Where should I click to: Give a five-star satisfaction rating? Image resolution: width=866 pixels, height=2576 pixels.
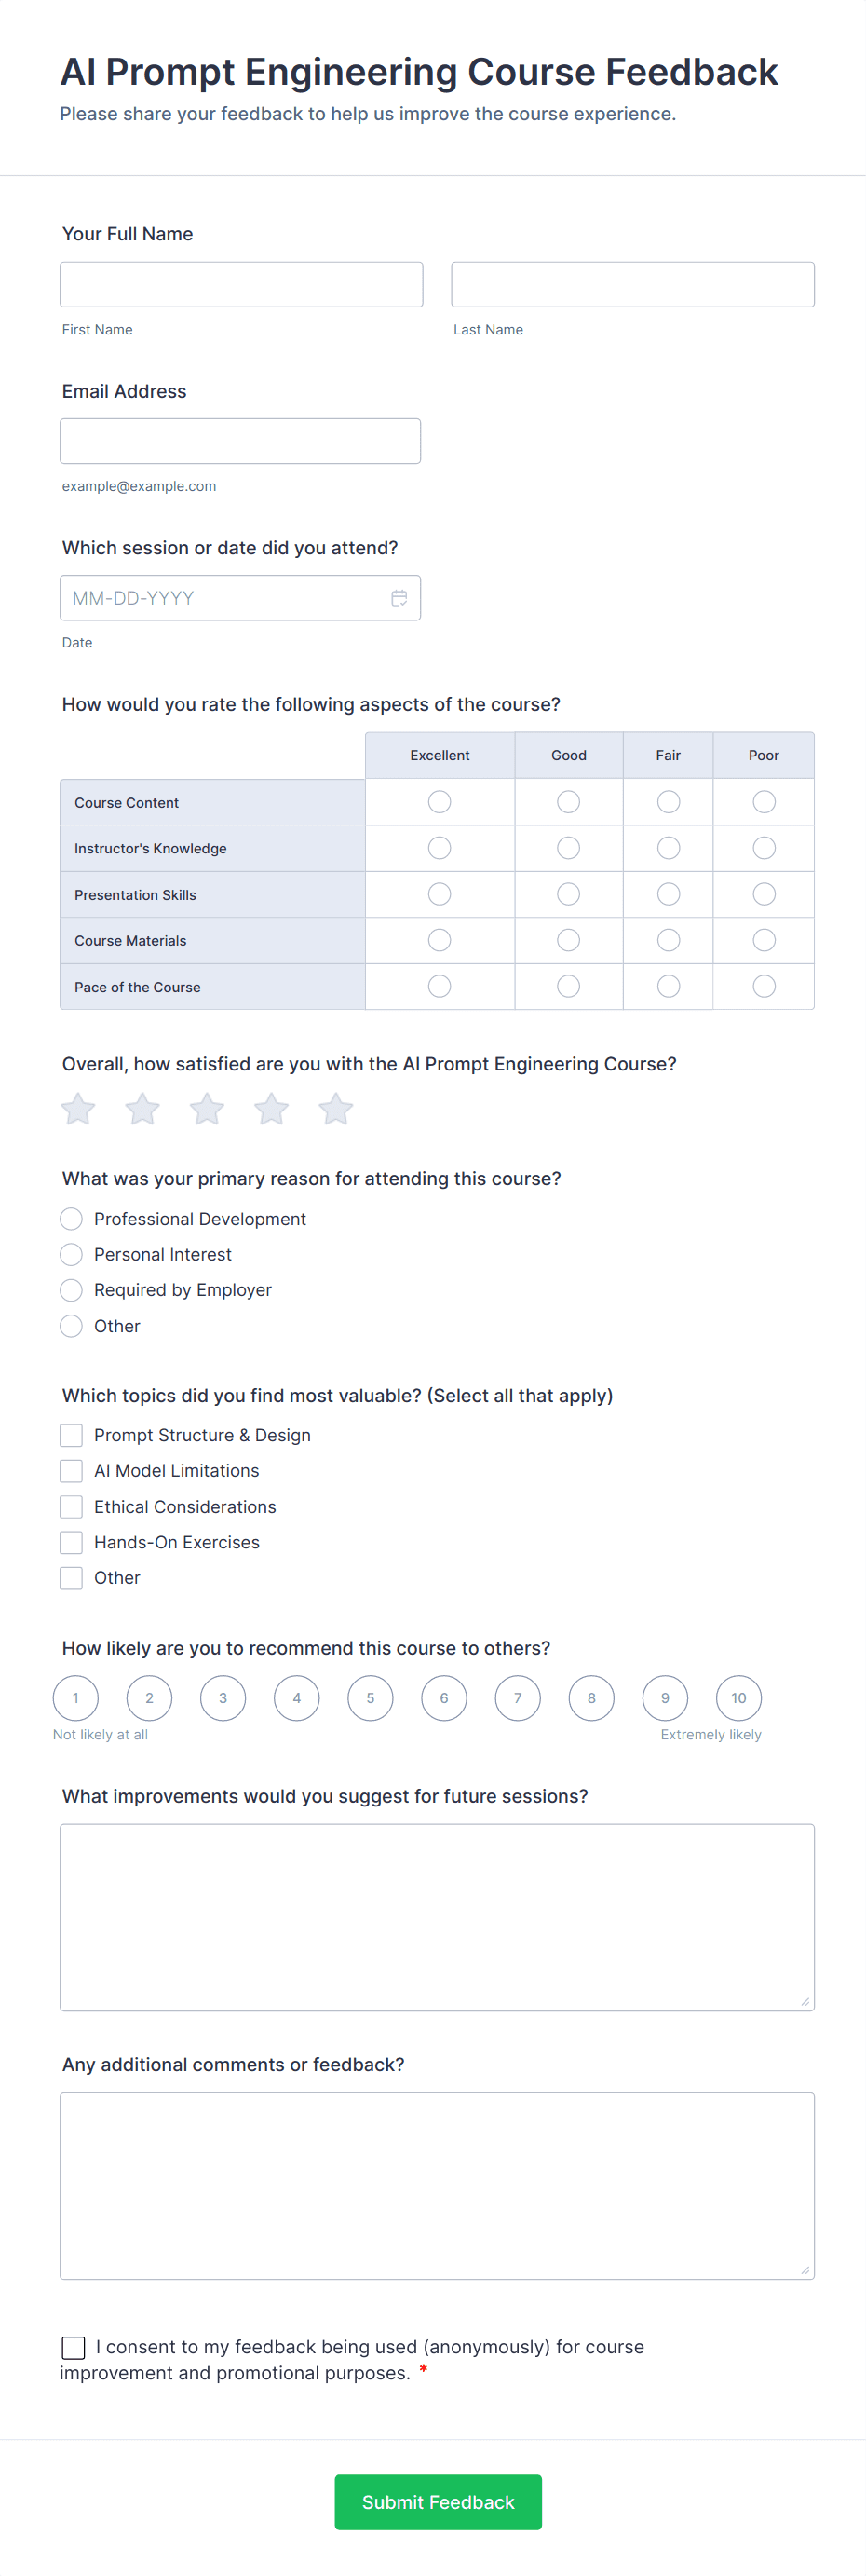(x=335, y=1108)
